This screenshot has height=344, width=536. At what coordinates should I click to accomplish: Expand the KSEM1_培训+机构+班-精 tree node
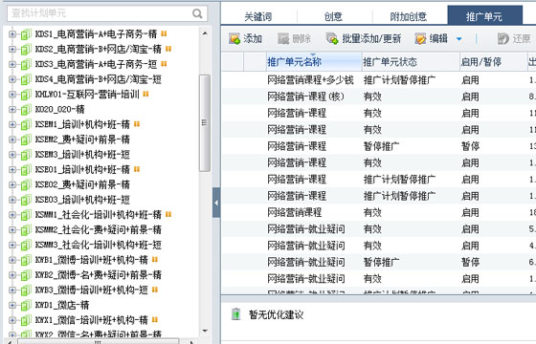click(12, 124)
